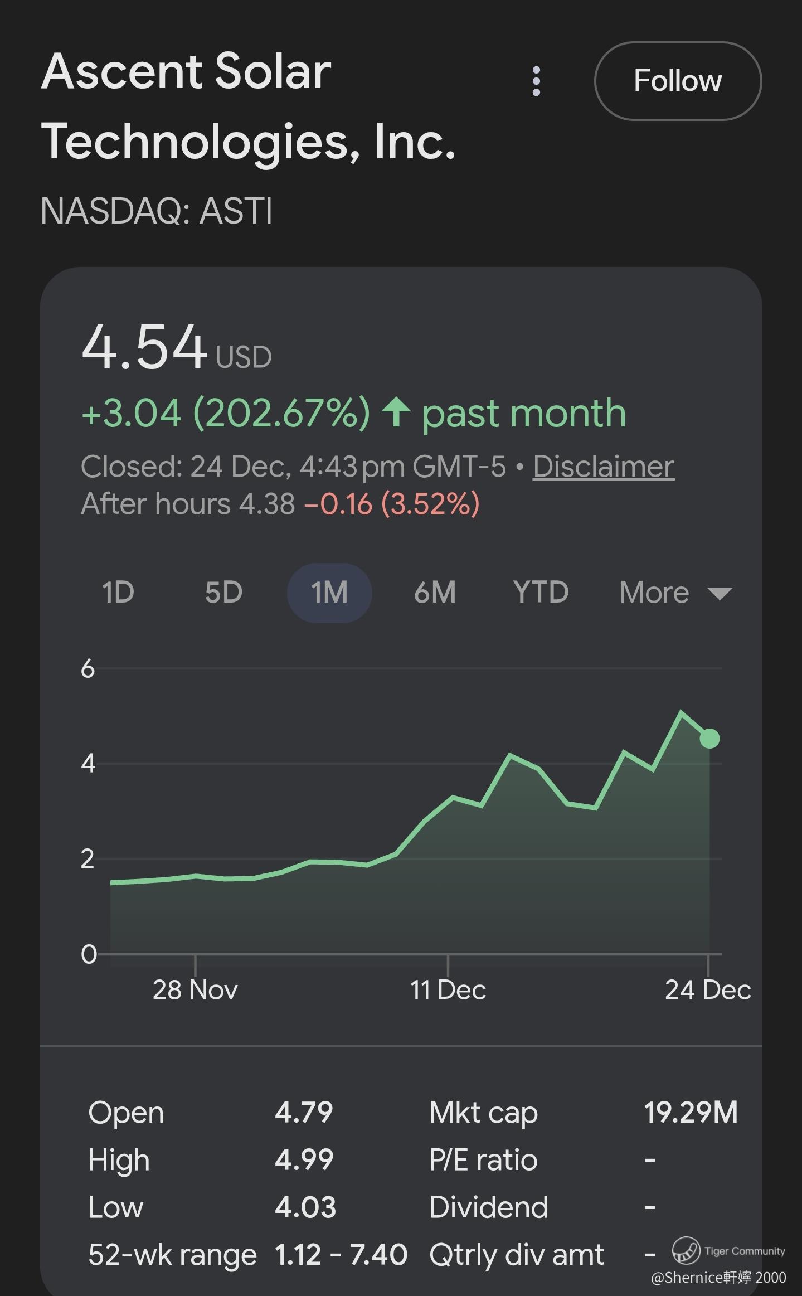The width and height of the screenshot is (802, 1296).
Task: Click the NASDAQ: ASTI ticker label
Action: point(157,211)
